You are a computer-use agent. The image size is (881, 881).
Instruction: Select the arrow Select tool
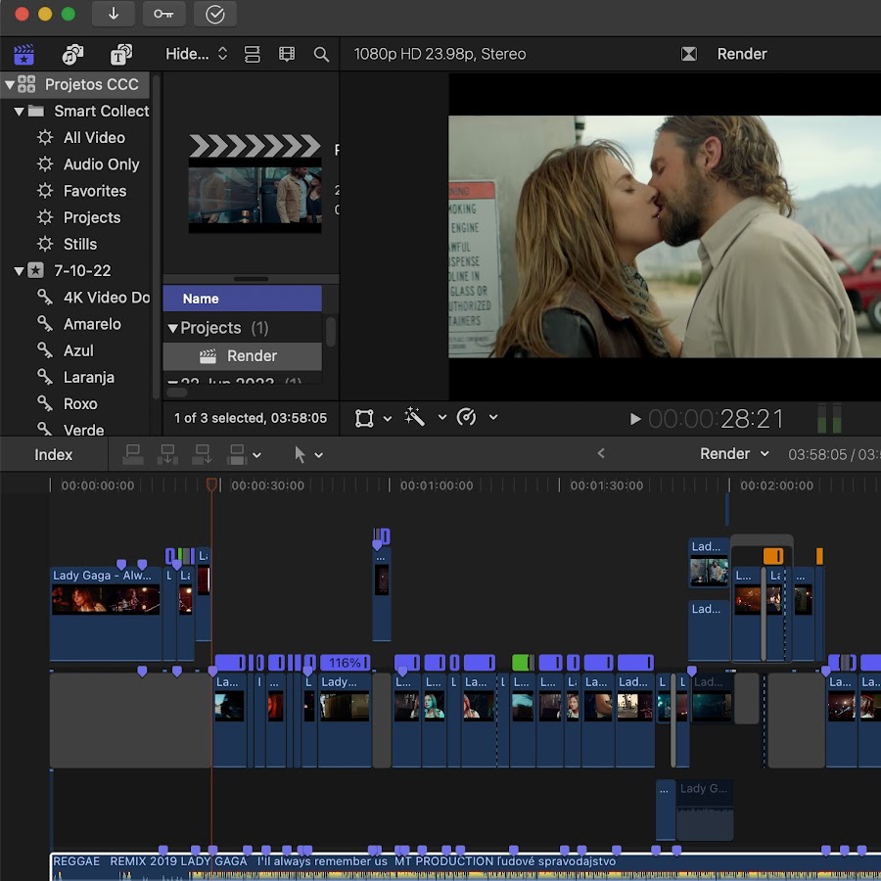(x=300, y=454)
